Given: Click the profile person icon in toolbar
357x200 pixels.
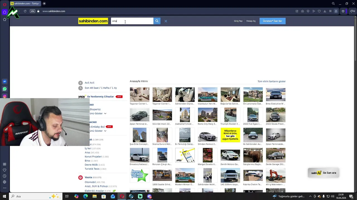Looking at the screenshot, I should 336,11.
